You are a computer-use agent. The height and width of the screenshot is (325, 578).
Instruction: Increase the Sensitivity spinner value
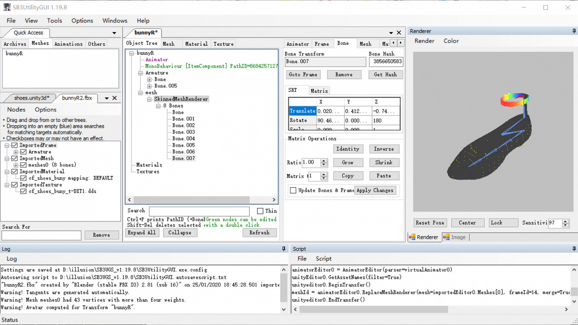pos(565,221)
